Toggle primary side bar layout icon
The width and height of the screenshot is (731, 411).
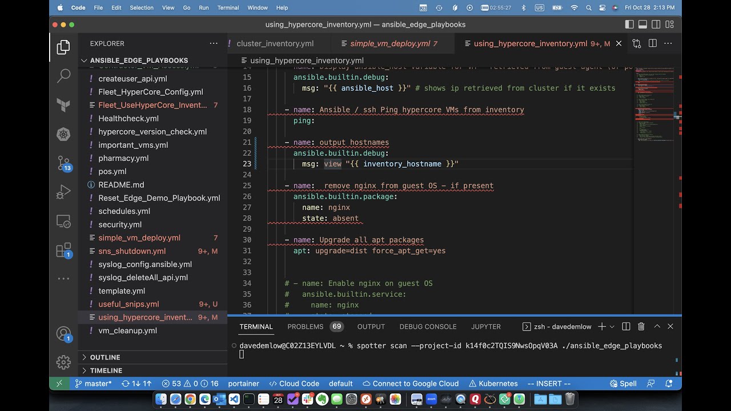point(629,25)
